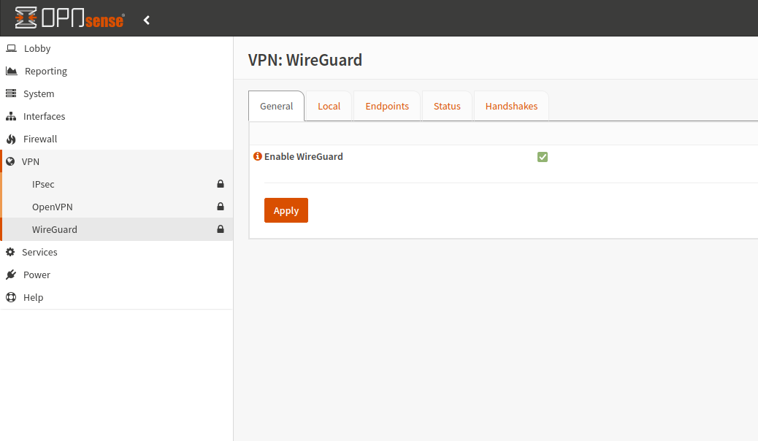The height and width of the screenshot is (441, 758).
Task: Open the IPsec VPN submenu item
Action: click(x=43, y=184)
